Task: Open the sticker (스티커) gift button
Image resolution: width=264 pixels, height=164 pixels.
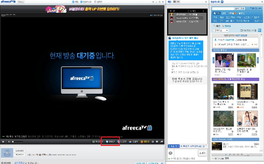Action: pos(122,141)
